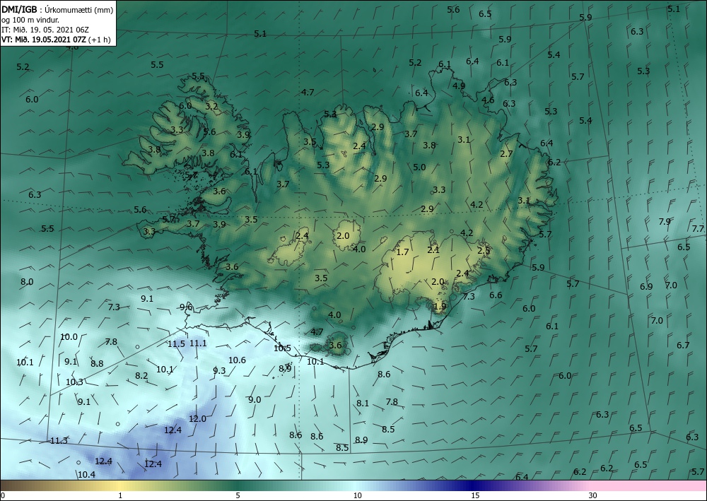Click the map value 12.0

click(x=197, y=418)
